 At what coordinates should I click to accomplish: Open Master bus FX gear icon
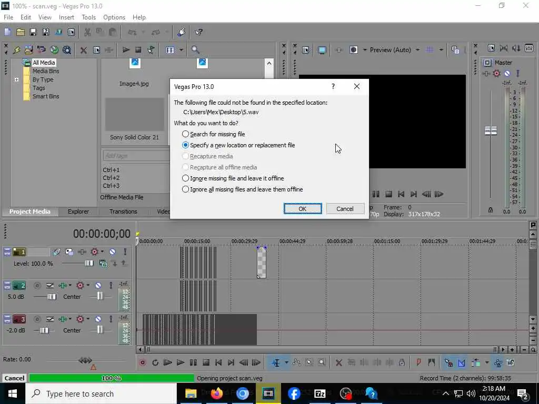(x=496, y=73)
